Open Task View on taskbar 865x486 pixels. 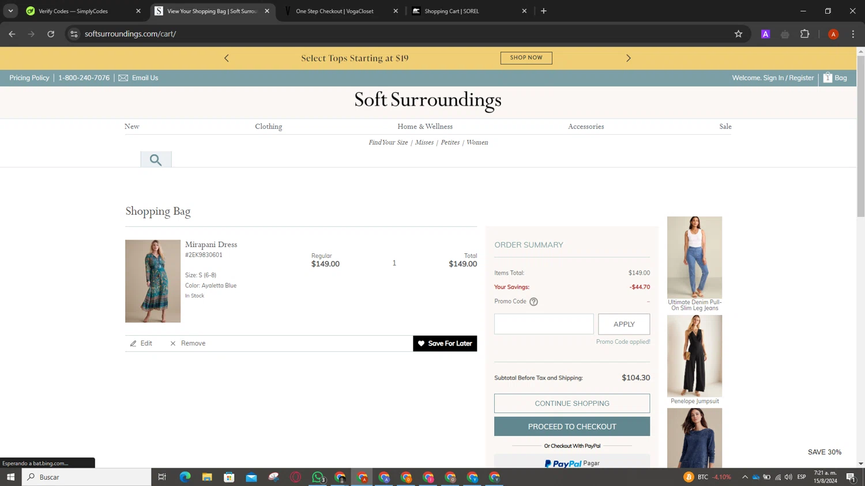(x=162, y=477)
